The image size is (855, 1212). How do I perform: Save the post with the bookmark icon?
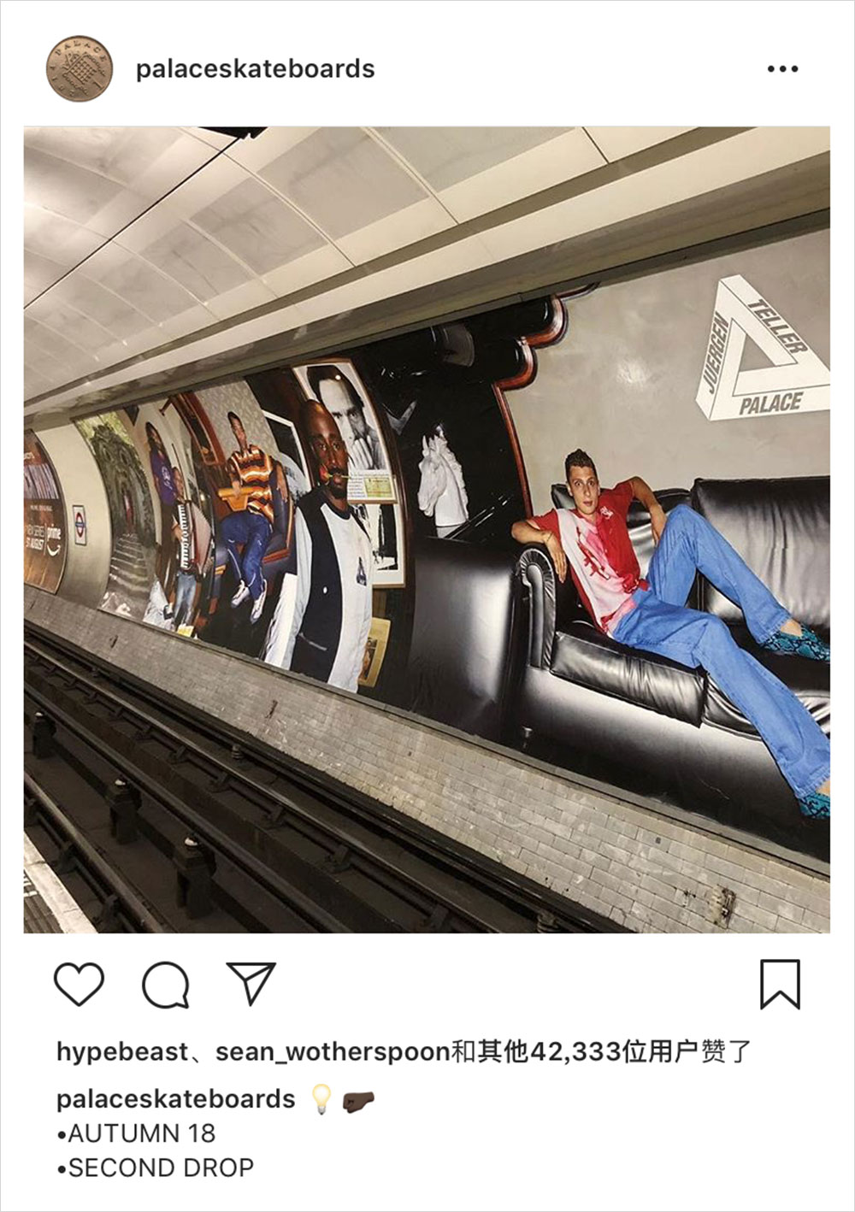780,984
